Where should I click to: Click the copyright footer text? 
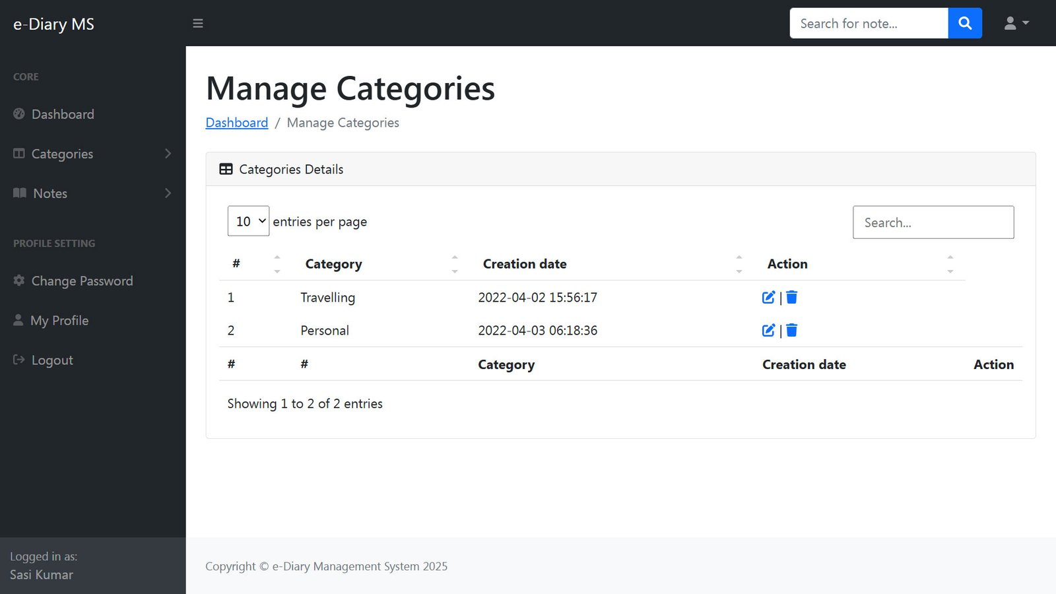[x=326, y=566]
